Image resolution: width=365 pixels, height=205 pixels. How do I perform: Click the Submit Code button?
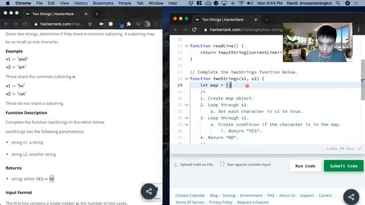343,166
